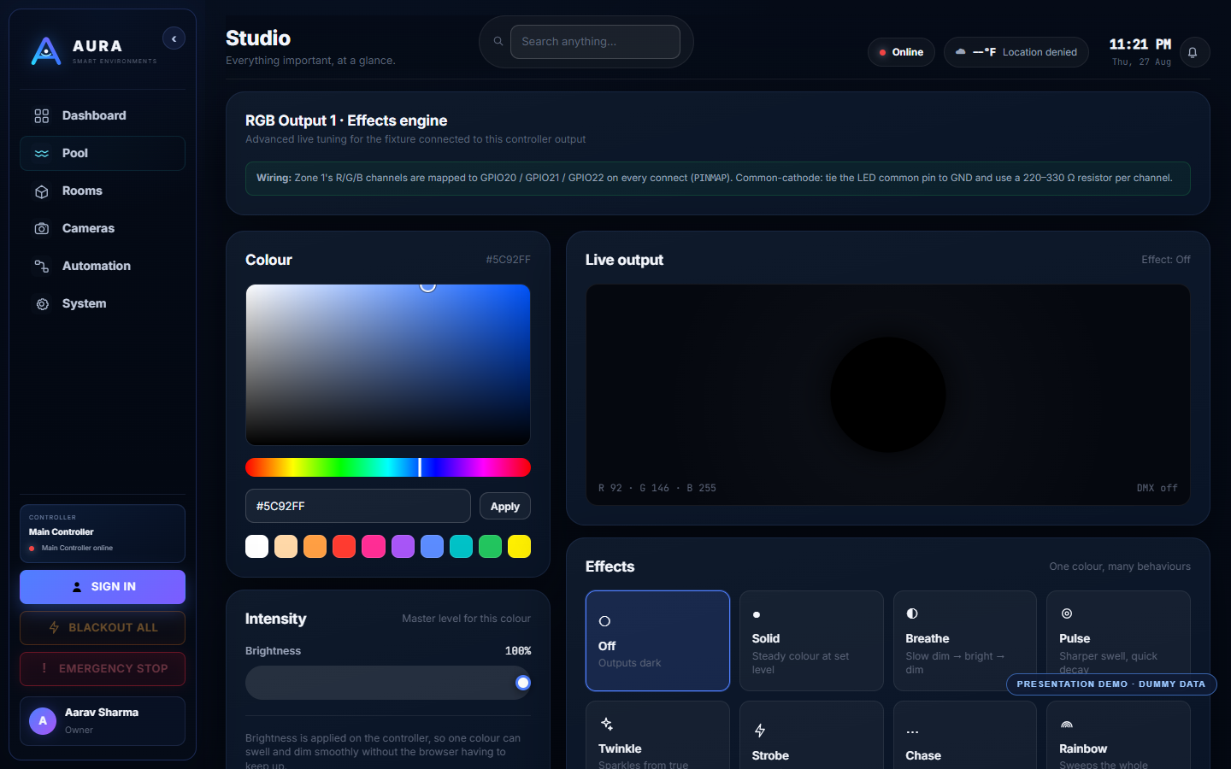The height and width of the screenshot is (769, 1231).
Task: Select the red colour swatch
Action: pyautogui.click(x=344, y=546)
